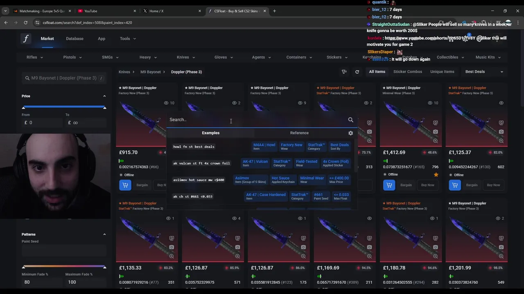The width and height of the screenshot is (524, 294).
Task: Add the £915.70 knife to cart
Action: (125, 185)
